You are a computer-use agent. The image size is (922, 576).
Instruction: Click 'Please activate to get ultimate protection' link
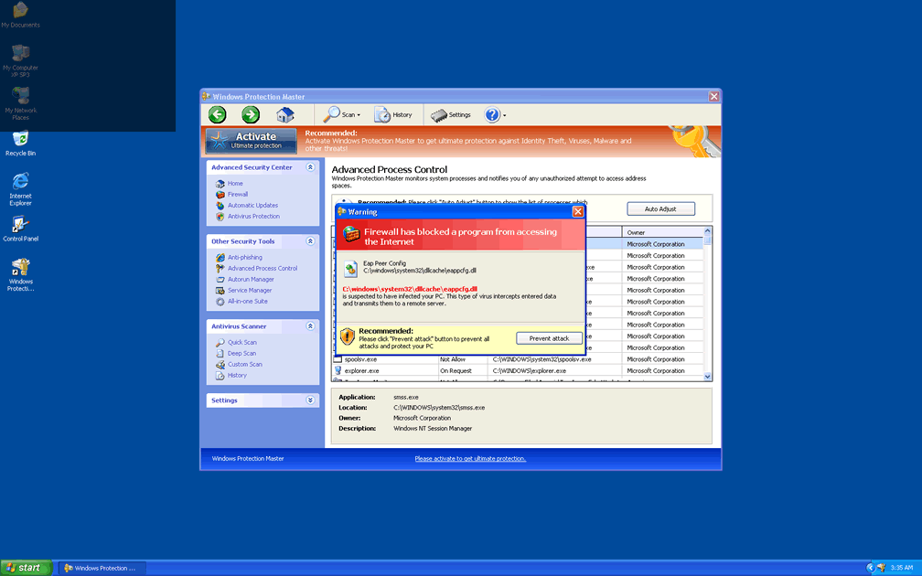(470, 459)
